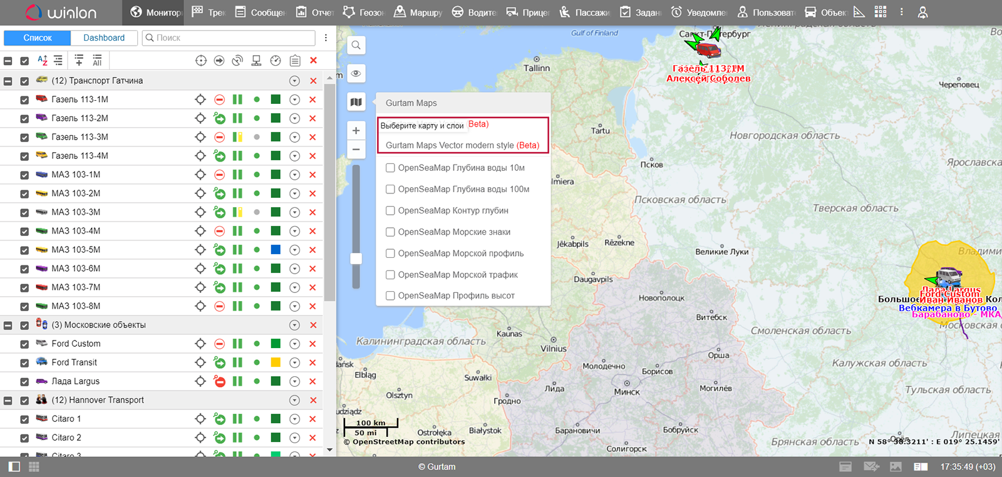The width and height of the screenshot is (1002, 477).
Task: Select Gurtam Maps Vector modern style (Beta)
Action: [x=462, y=145]
